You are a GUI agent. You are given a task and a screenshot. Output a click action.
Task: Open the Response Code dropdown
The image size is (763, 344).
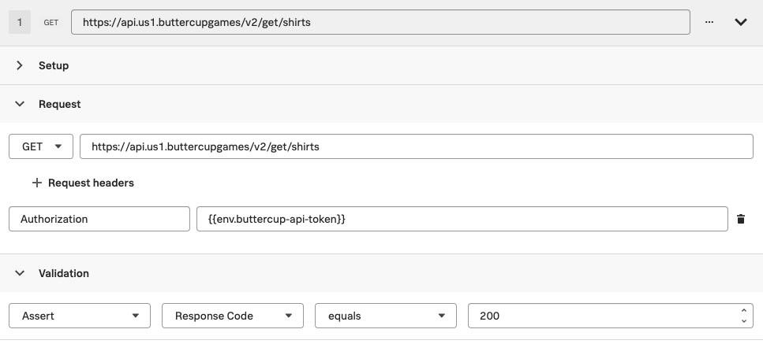click(x=233, y=316)
